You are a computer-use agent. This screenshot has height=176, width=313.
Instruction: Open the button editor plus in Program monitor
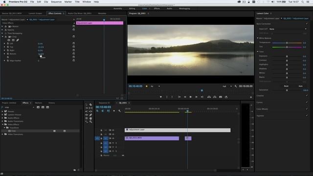click(251, 97)
